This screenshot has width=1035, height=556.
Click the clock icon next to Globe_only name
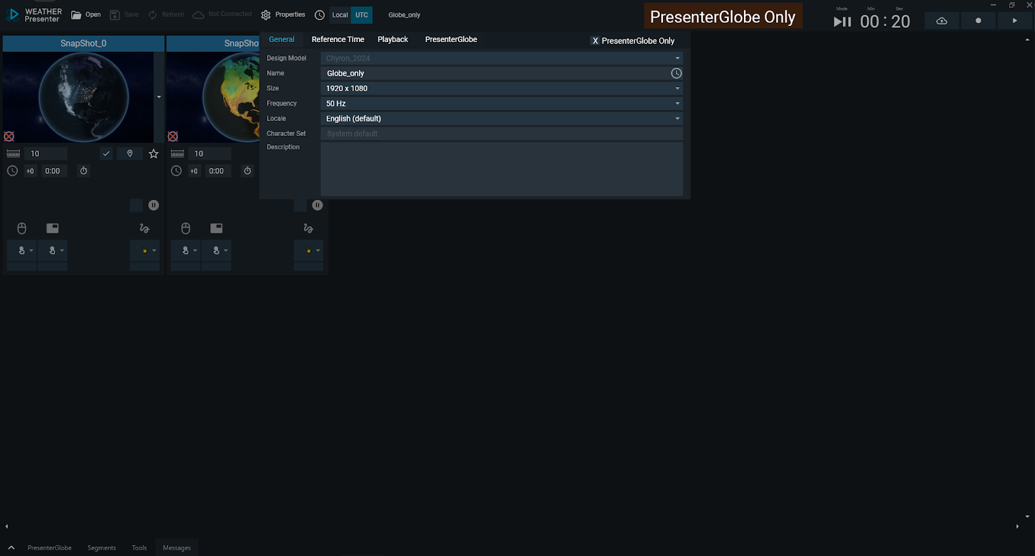676,74
